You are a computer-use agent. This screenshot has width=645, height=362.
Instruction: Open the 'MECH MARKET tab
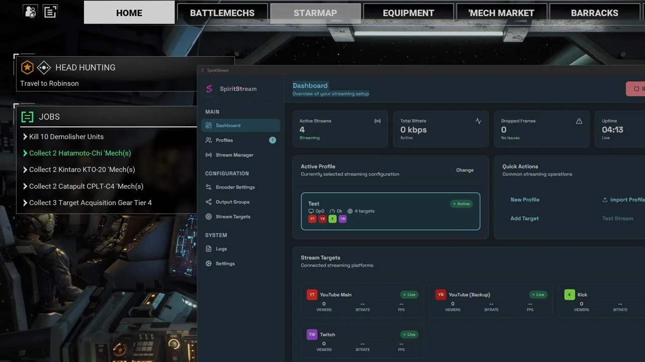501,13
